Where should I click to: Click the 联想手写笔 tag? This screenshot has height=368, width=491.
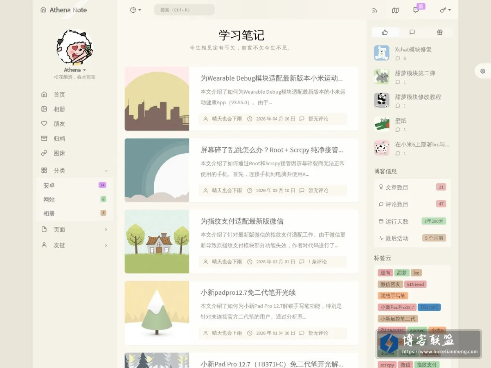pyautogui.click(x=393, y=296)
